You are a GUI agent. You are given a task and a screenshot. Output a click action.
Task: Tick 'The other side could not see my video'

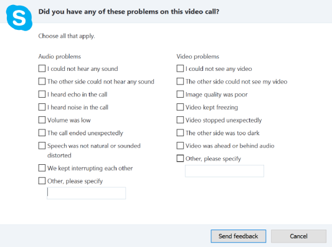(180, 82)
